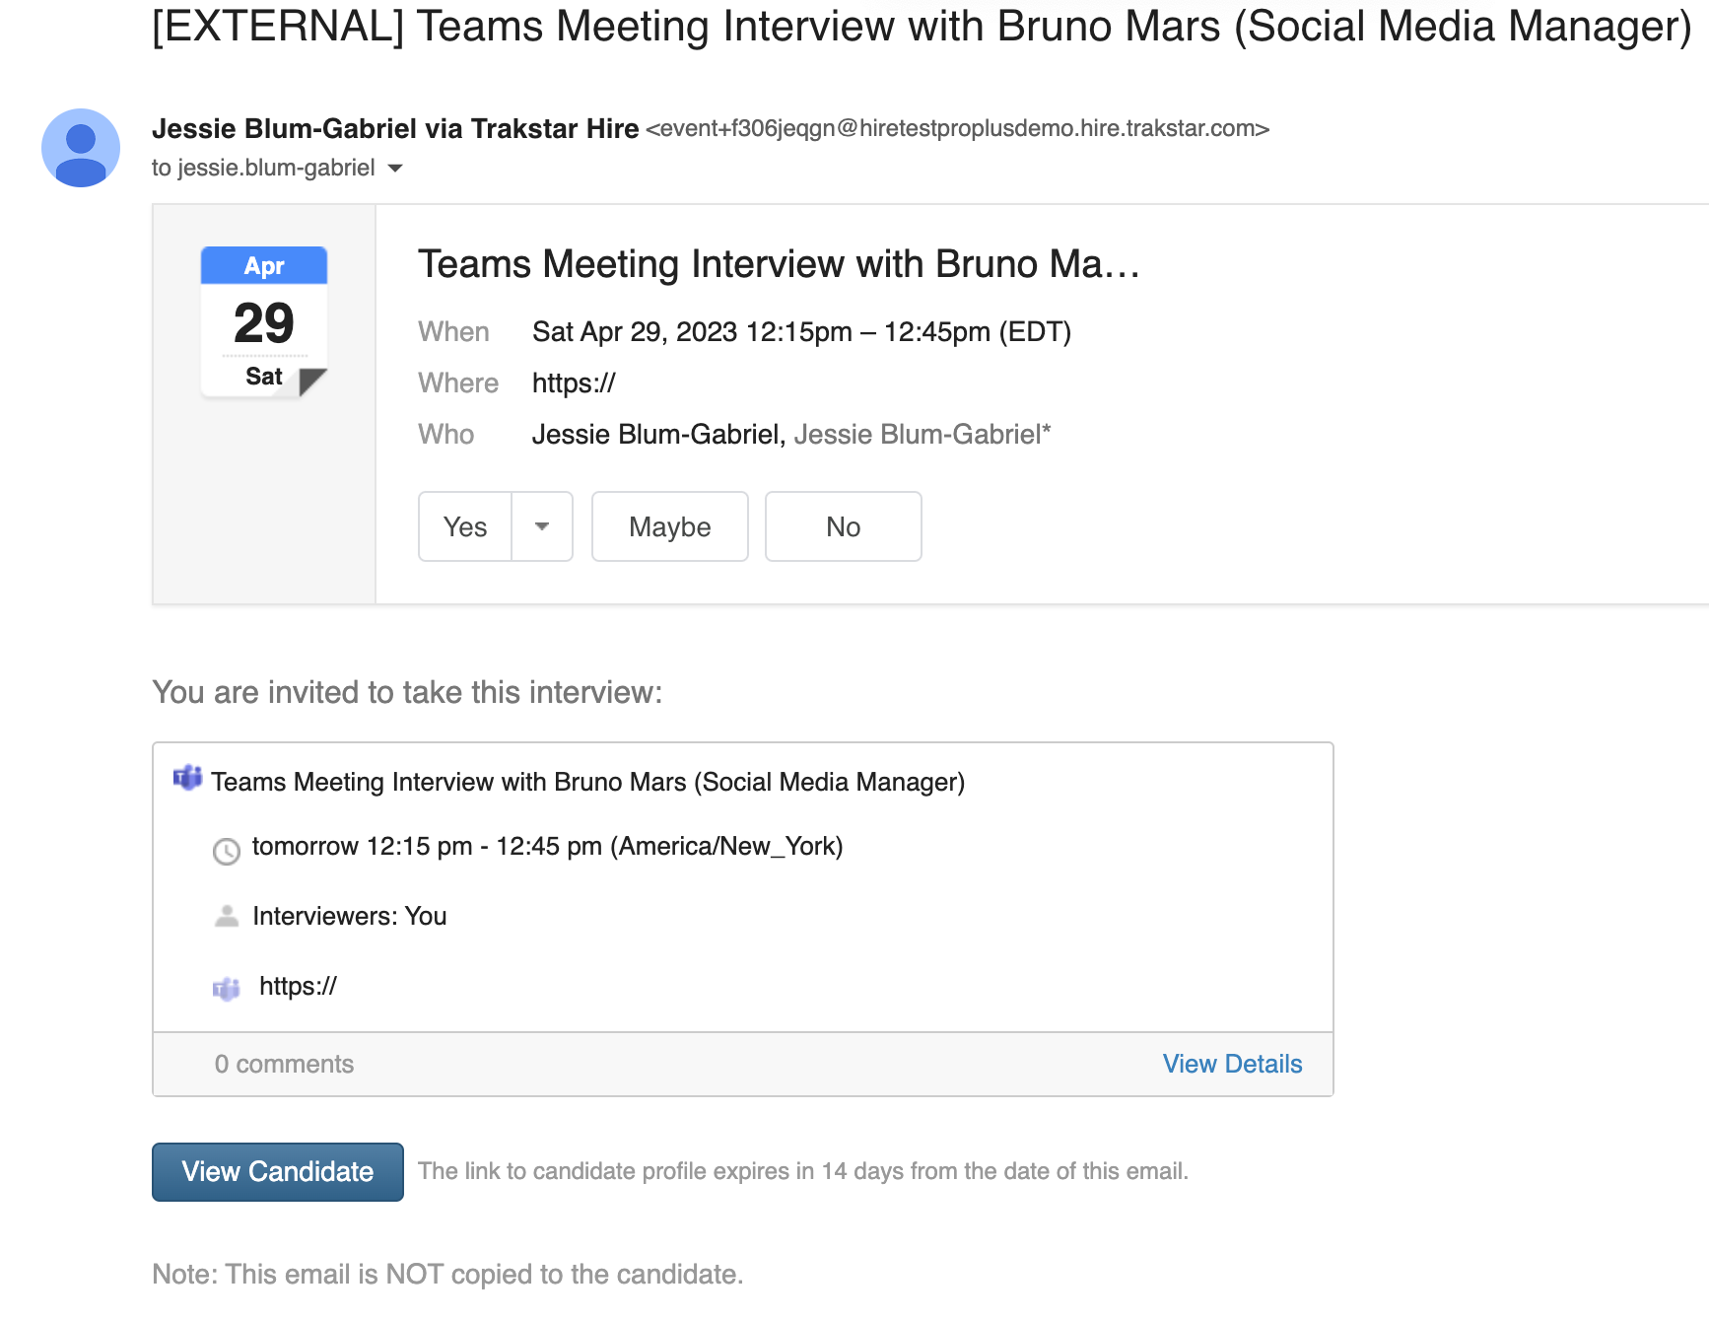The width and height of the screenshot is (1709, 1321).
Task: Click the first attendee name Jessie Blum-Gabriel
Action: point(656,434)
